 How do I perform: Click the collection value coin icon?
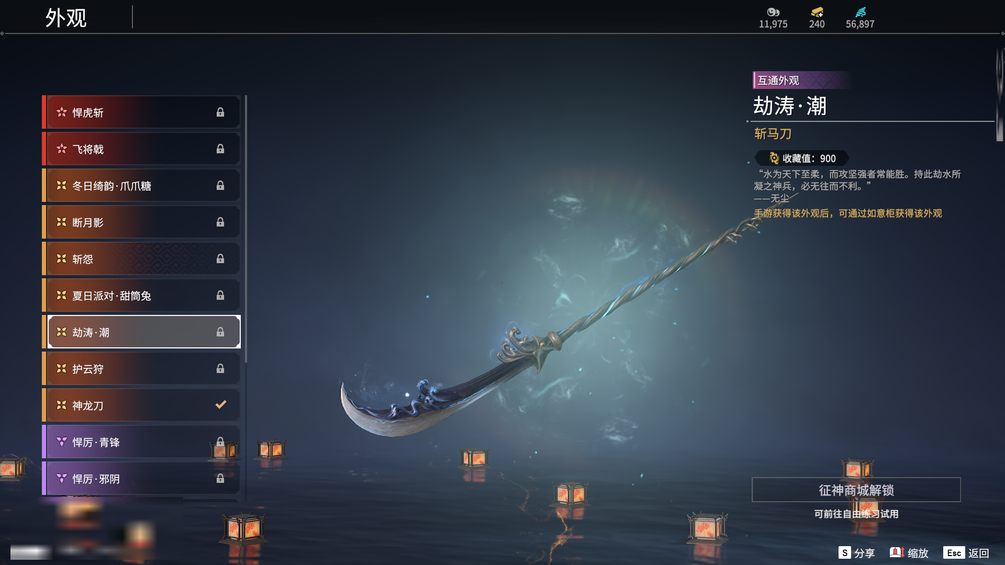tap(774, 158)
